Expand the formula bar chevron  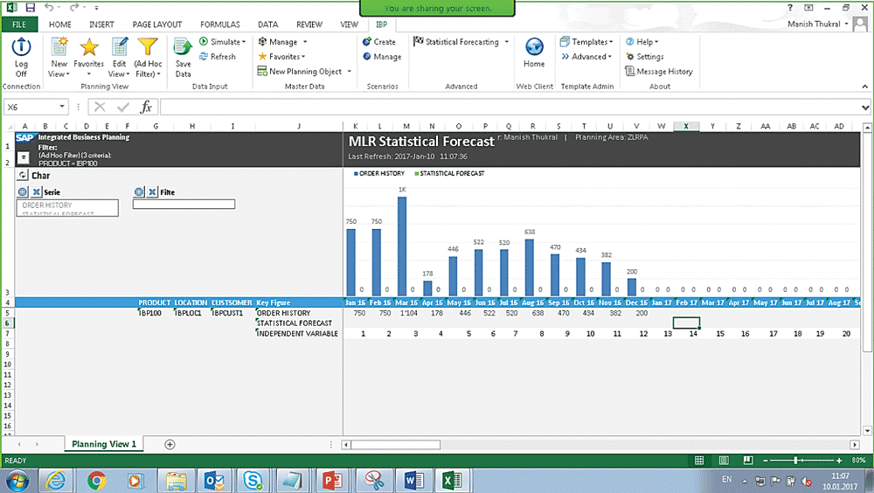(x=865, y=107)
